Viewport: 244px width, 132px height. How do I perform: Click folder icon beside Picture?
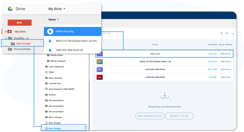[46, 95]
